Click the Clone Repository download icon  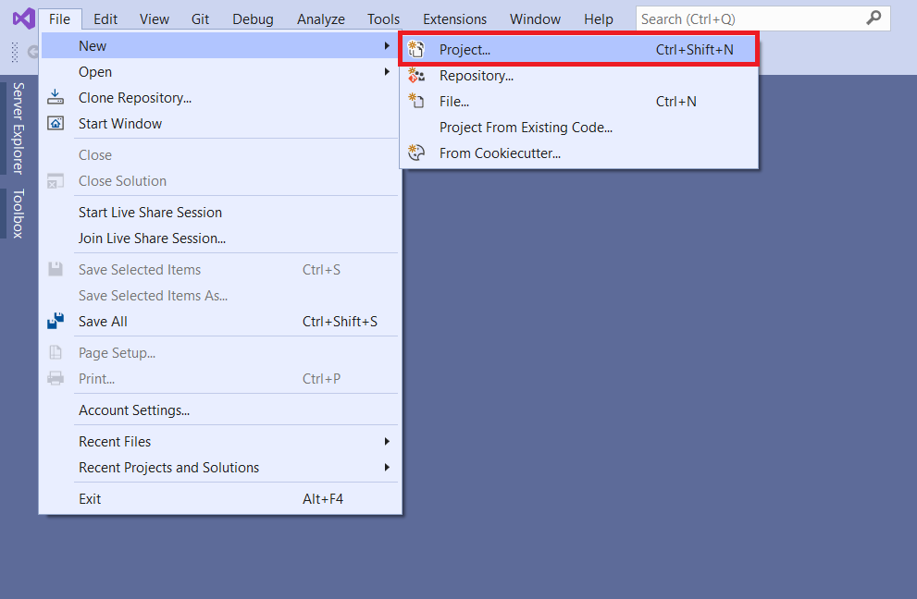[x=56, y=97]
